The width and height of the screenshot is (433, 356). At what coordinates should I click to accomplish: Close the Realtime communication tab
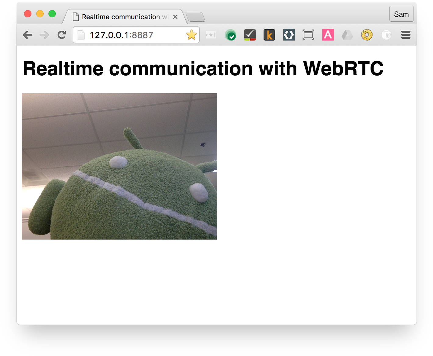tap(175, 17)
